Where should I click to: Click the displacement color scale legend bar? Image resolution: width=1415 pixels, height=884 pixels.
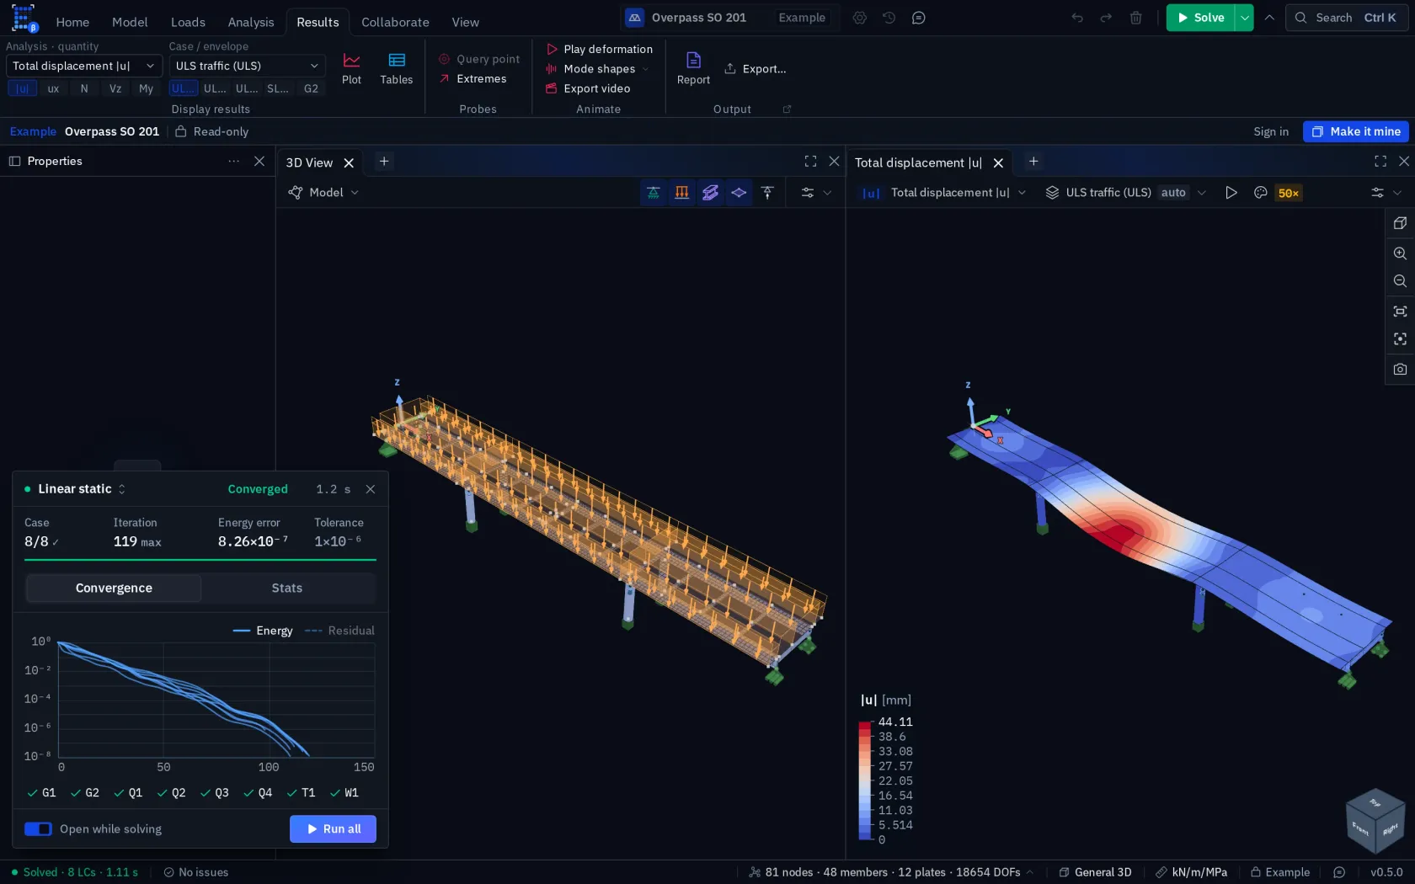865,780
